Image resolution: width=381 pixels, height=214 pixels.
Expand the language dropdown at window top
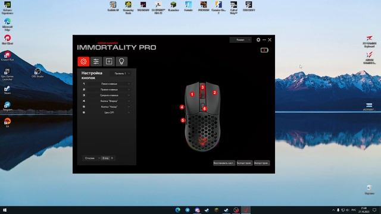click(241, 40)
